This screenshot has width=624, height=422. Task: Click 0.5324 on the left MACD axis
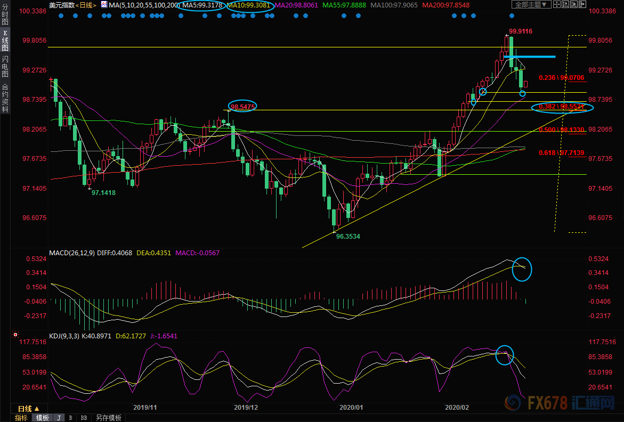[x=36, y=259]
